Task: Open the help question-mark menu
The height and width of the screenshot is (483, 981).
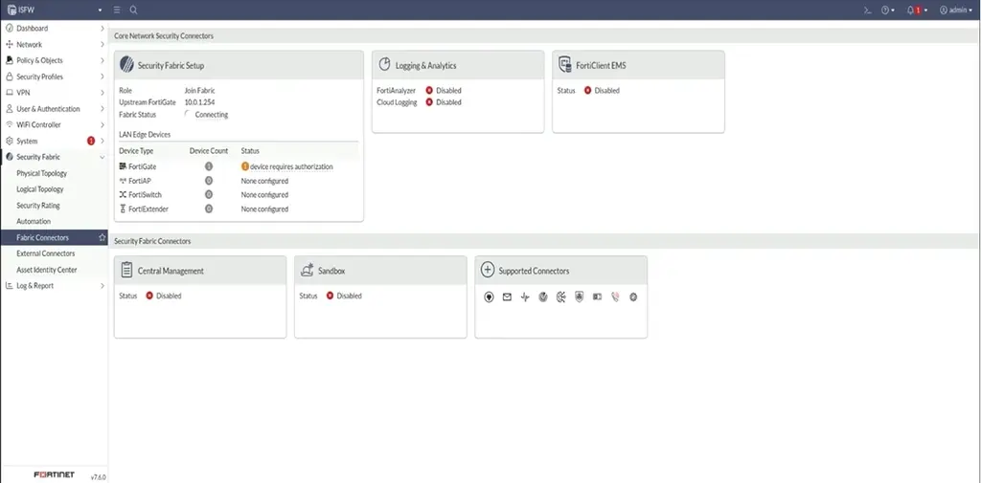Action: tap(888, 11)
